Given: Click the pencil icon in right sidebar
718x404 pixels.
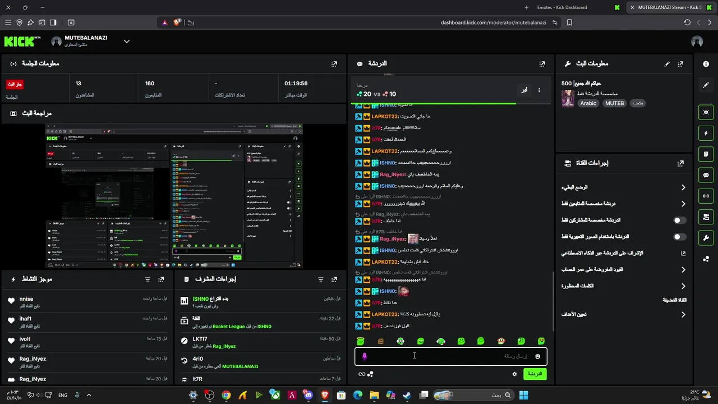Looking at the screenshot, I should click(x=706, y=85).
